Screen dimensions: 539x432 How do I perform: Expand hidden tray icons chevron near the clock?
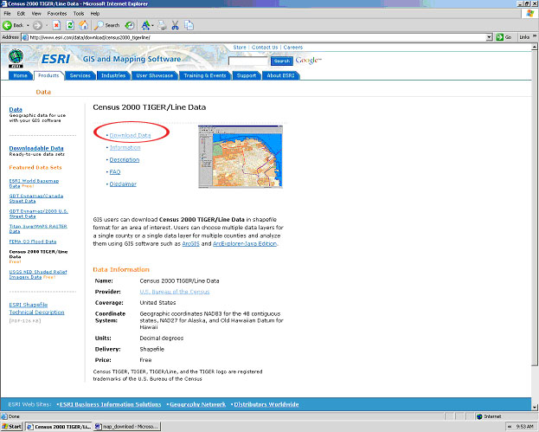point(510,427)
